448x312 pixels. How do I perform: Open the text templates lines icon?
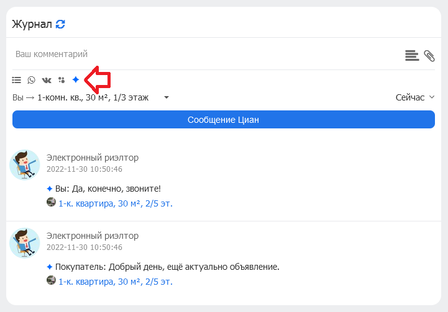pyautogui.click(x=412, y=55)
